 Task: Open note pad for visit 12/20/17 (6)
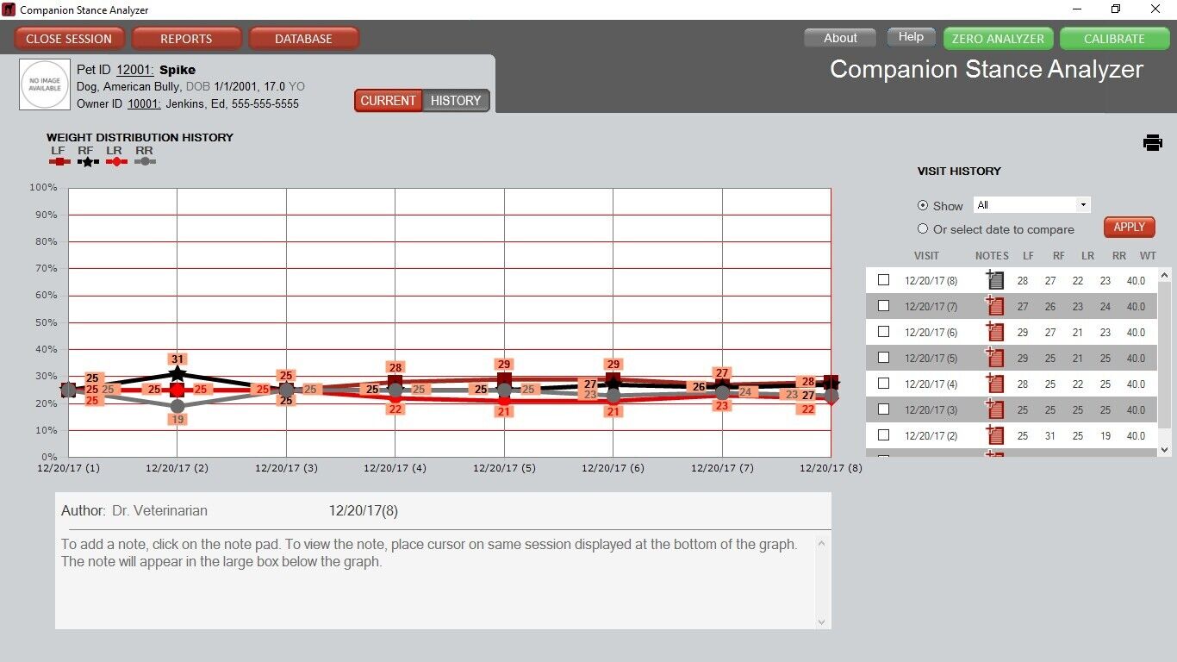(995, 331)
